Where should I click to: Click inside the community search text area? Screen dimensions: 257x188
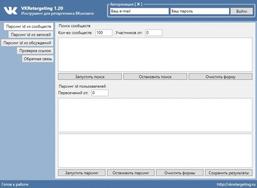coord(155,55)
